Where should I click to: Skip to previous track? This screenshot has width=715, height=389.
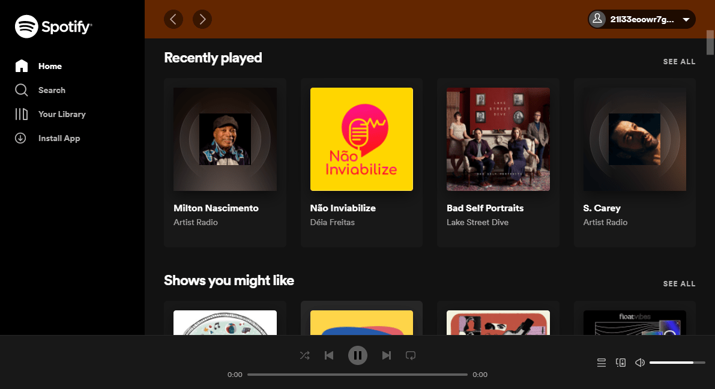point(329,355)
